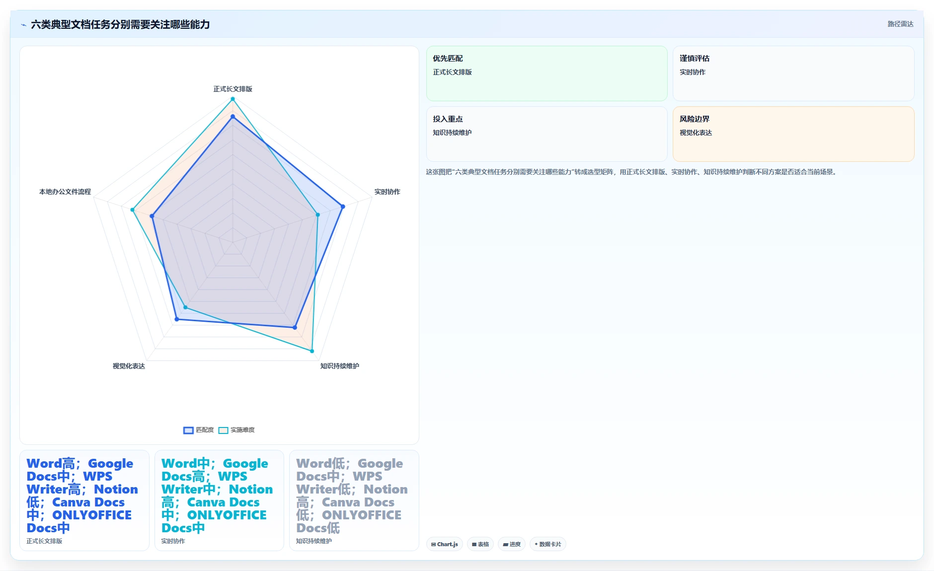Click the 路径雷达 label in the header
934x571 pixels.
click(900, 24)
